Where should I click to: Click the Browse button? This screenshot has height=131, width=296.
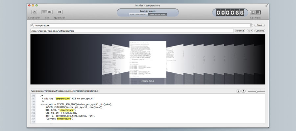click(240, 31)
